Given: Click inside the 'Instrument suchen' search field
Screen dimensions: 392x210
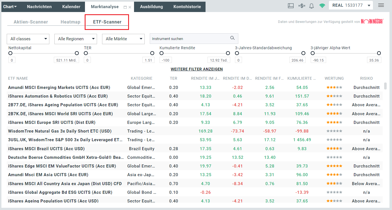Looking at the screenshot, I should click(x=185, y=38).
